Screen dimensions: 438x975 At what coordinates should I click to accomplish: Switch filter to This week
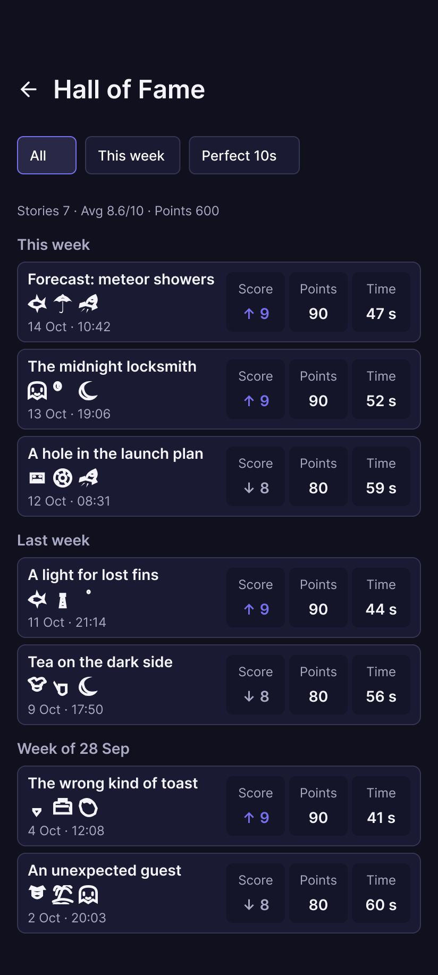[x=132, y=155]
